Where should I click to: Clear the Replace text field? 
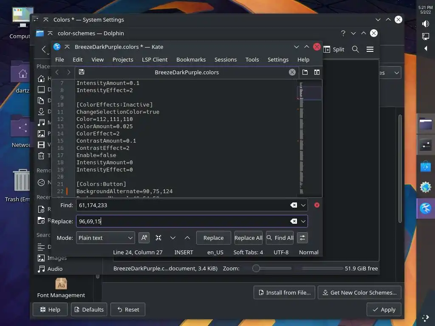coord(294,221)
